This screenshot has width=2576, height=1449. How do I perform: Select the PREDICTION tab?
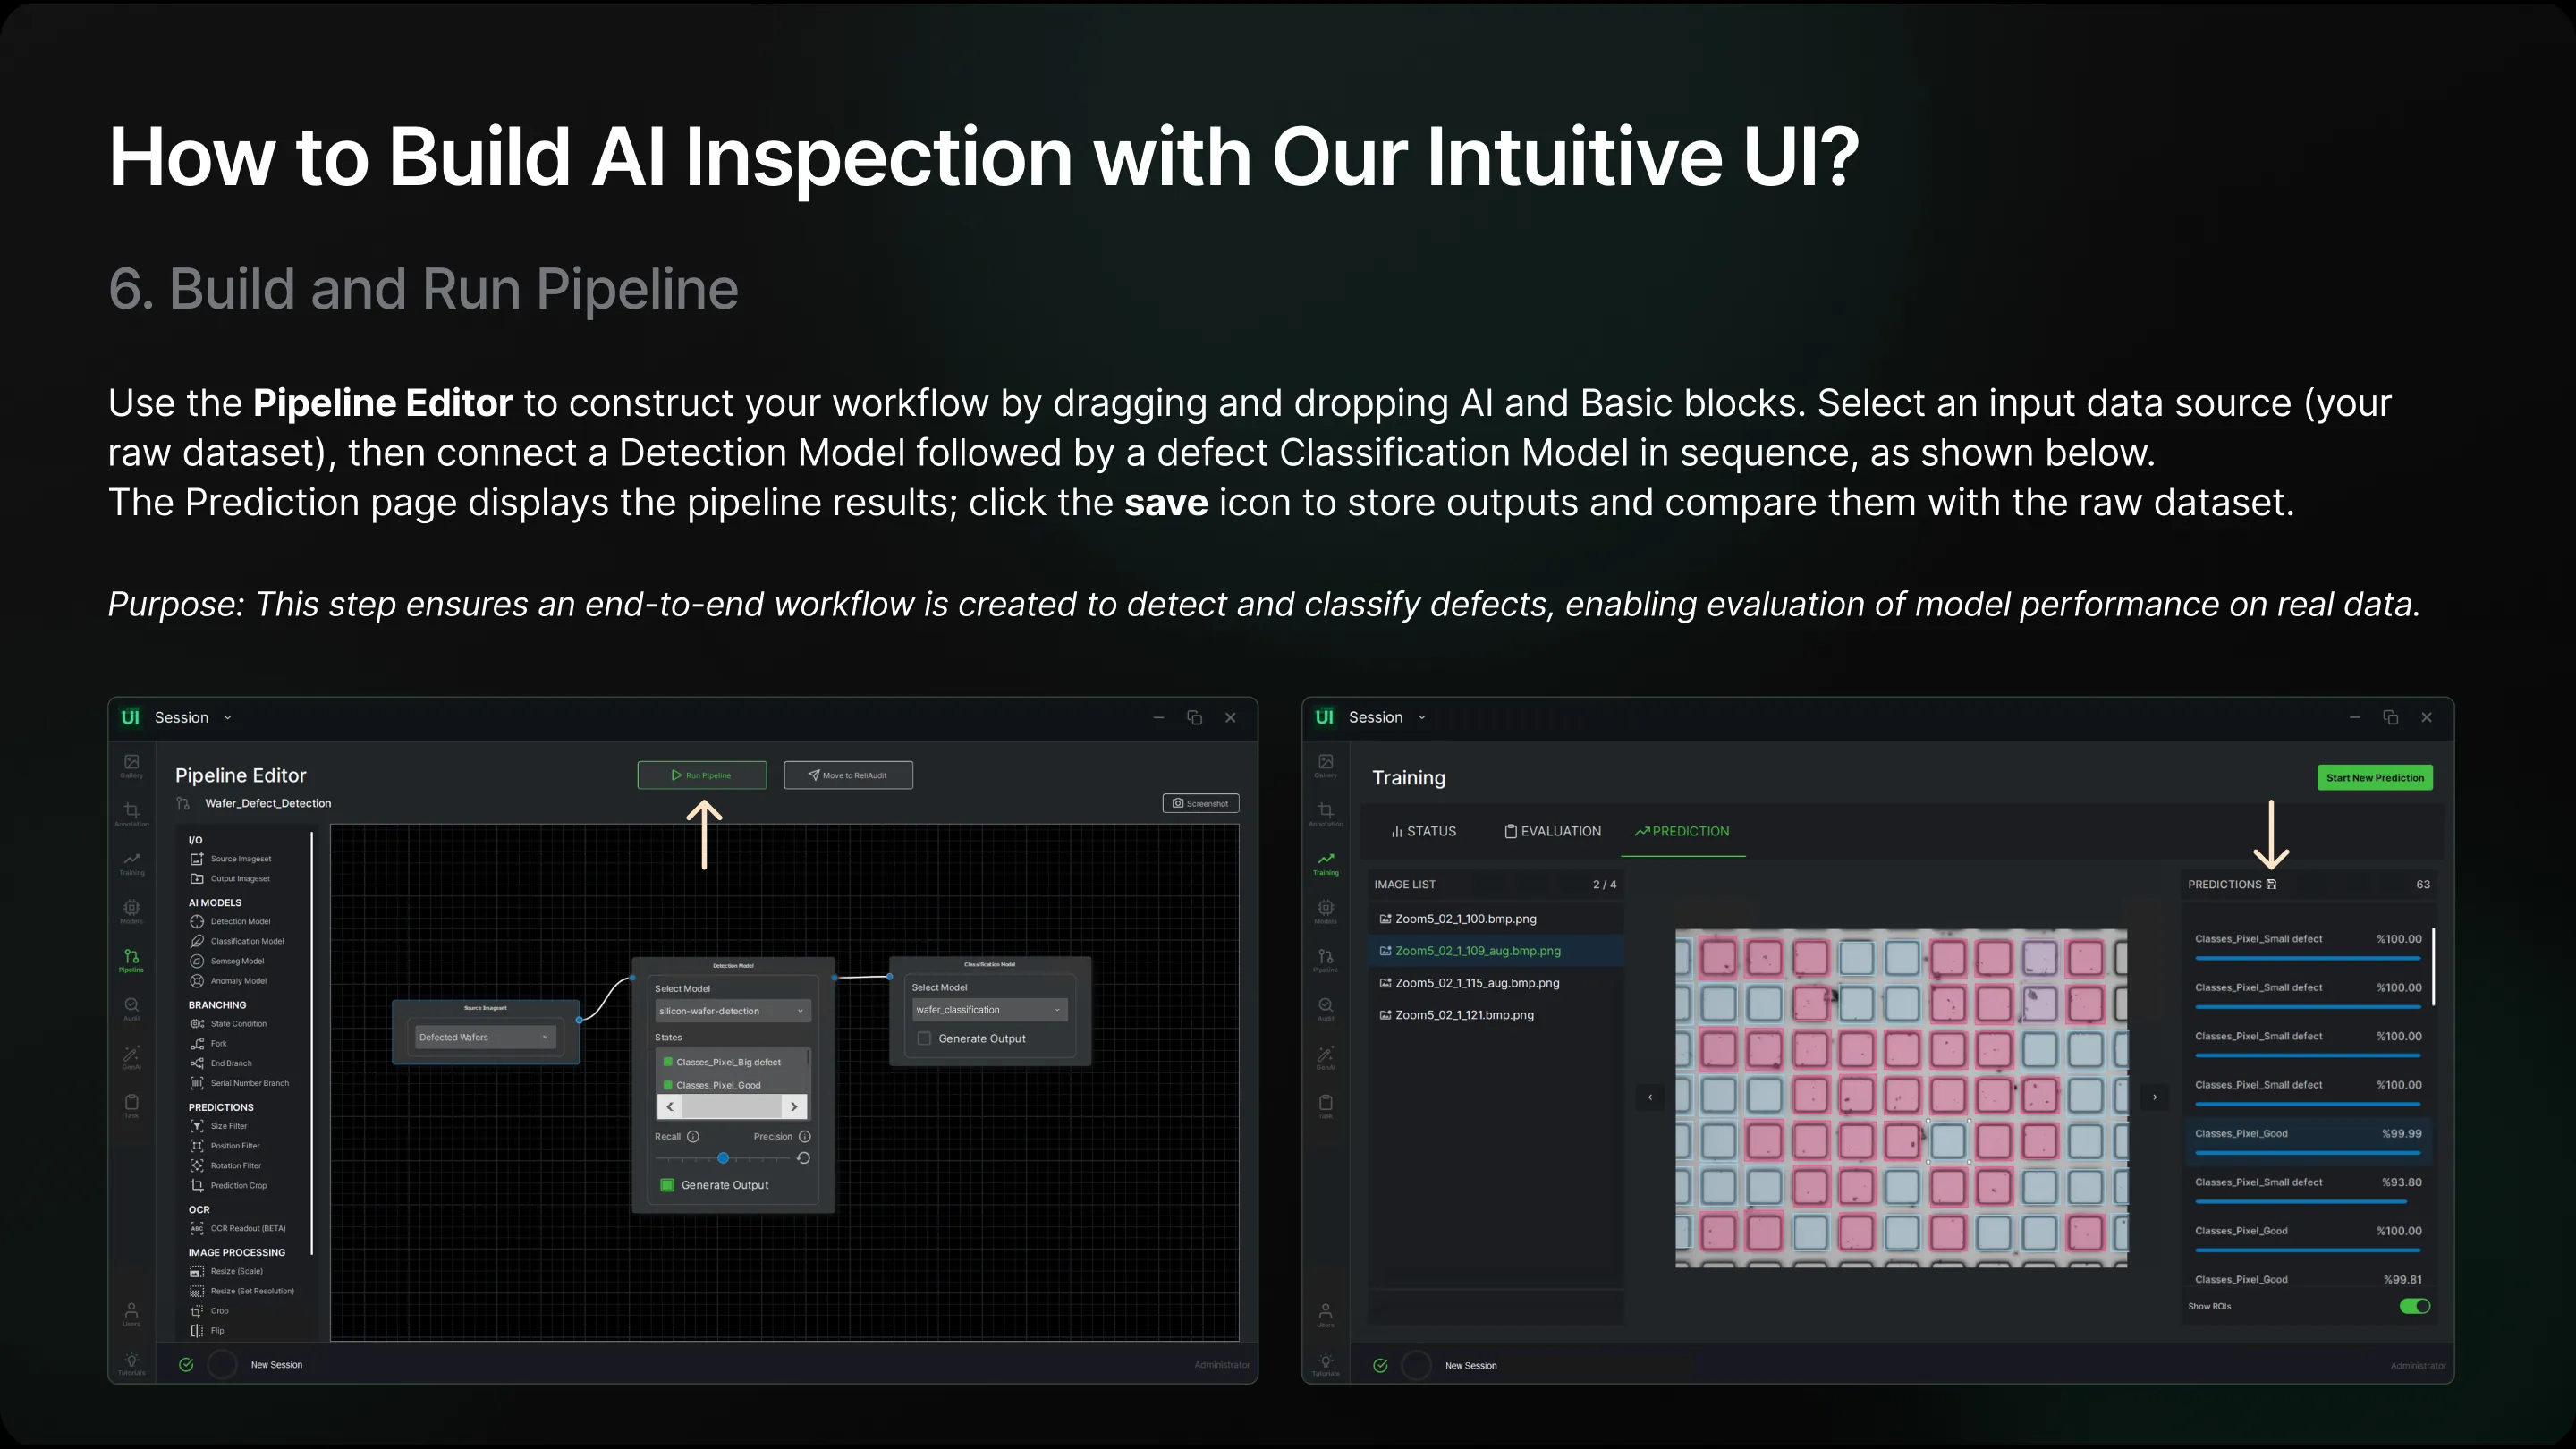tap(1682, 831)
